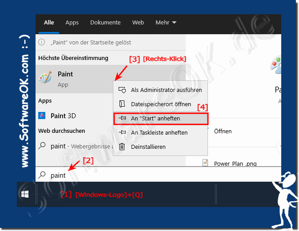Click the trash icon beside Deinstallieren

(x=122, y=147)
